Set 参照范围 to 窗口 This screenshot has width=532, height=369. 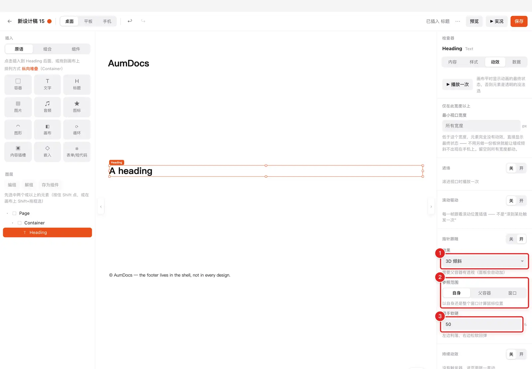pos(512,293)
